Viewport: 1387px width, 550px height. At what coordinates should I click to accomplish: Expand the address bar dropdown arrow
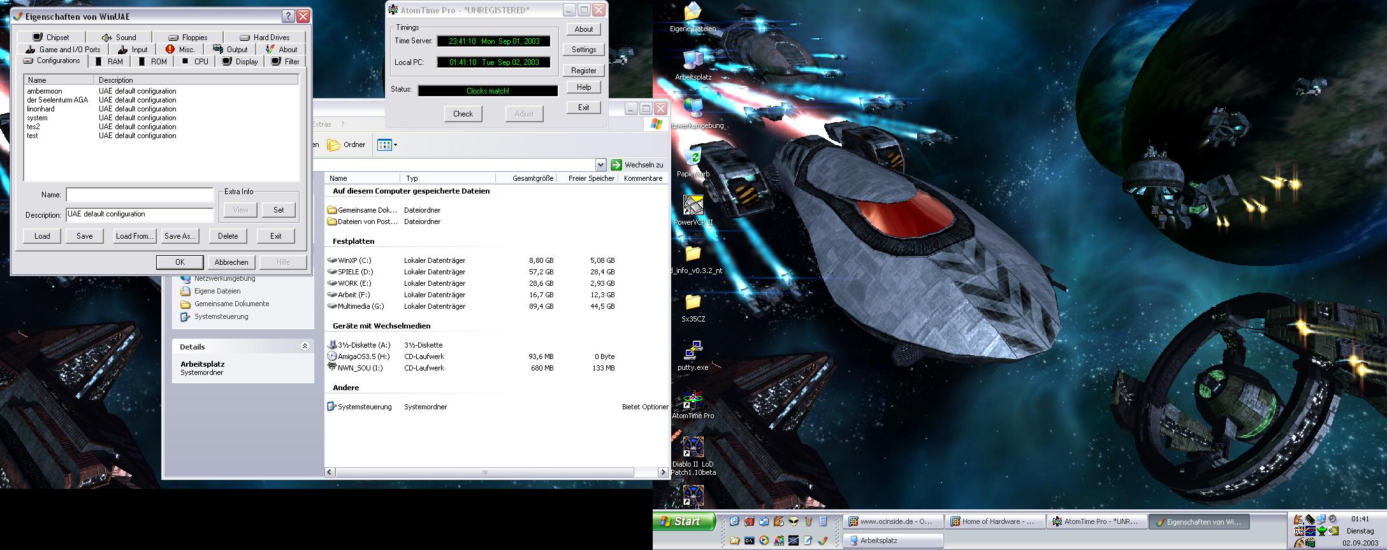pyautogui.click(x=600, y=165)
